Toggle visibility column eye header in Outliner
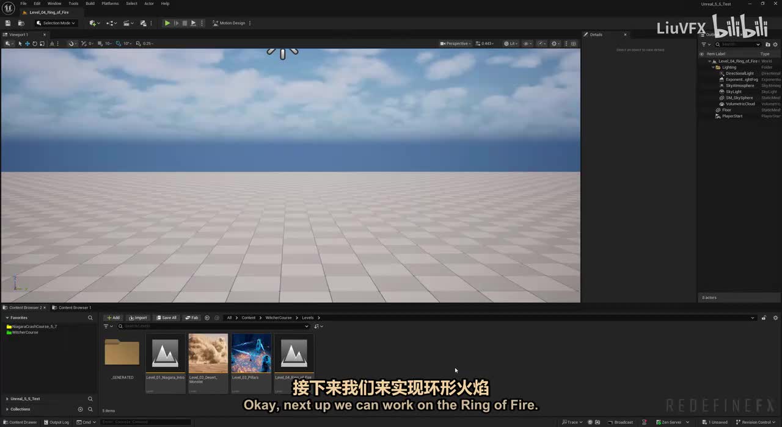782x427 pixels. (702, 54)
